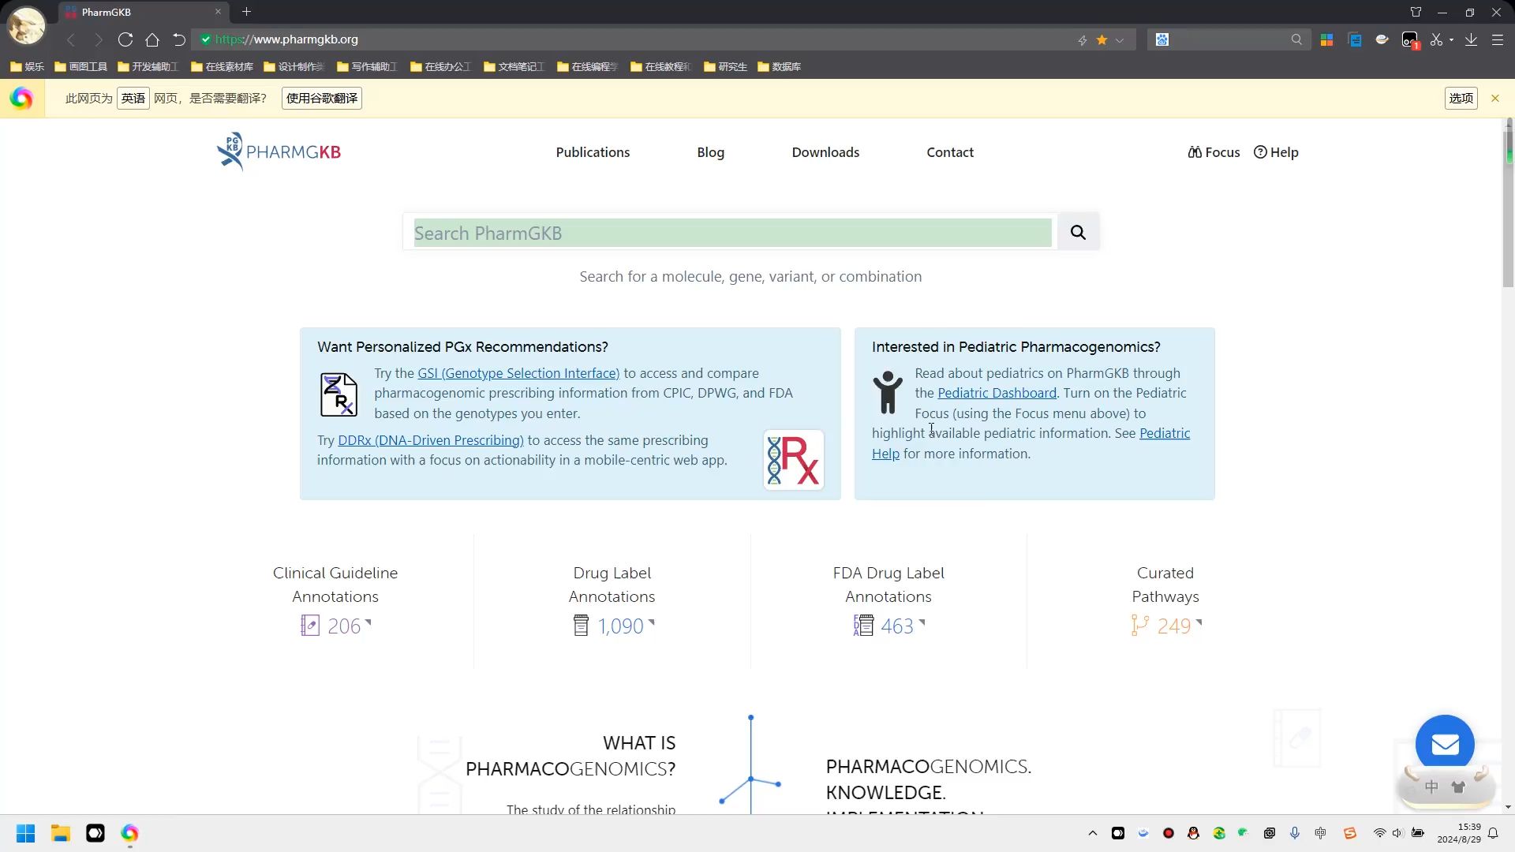Expand the 249 Curated Pathways arrow
Viewport: 1515px width, 852px height.
[1199, 623]
